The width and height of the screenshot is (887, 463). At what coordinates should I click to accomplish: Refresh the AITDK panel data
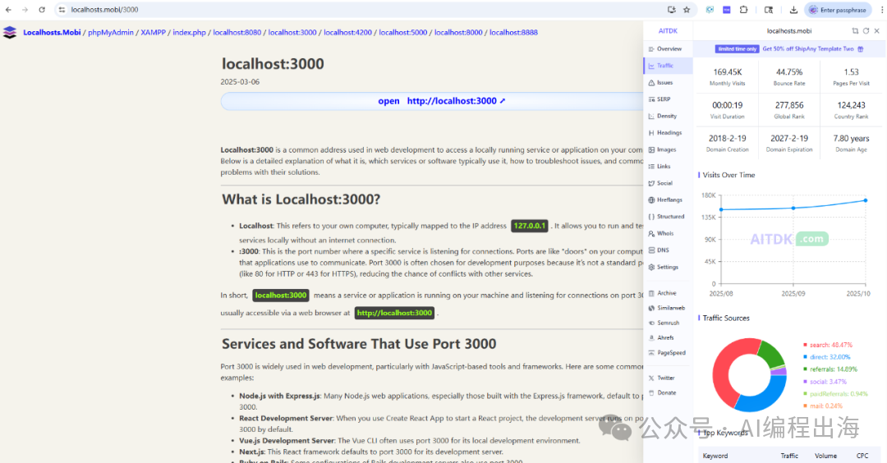tap(866, 31)
